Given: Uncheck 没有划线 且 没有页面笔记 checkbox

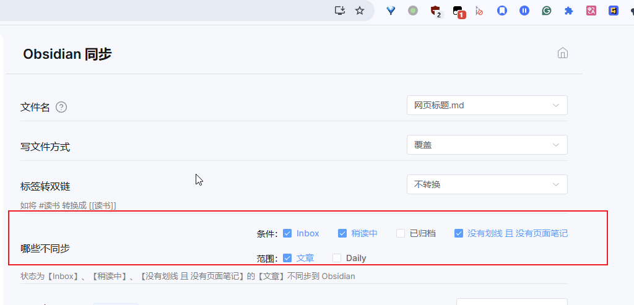Looking at the screenshot, I should click(459, 233).
